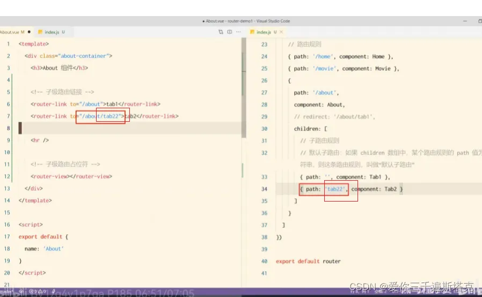This screenshot has height=297, width=482.
Task: Click line number 34 in index.js gutter
Action: click(264, 189)
